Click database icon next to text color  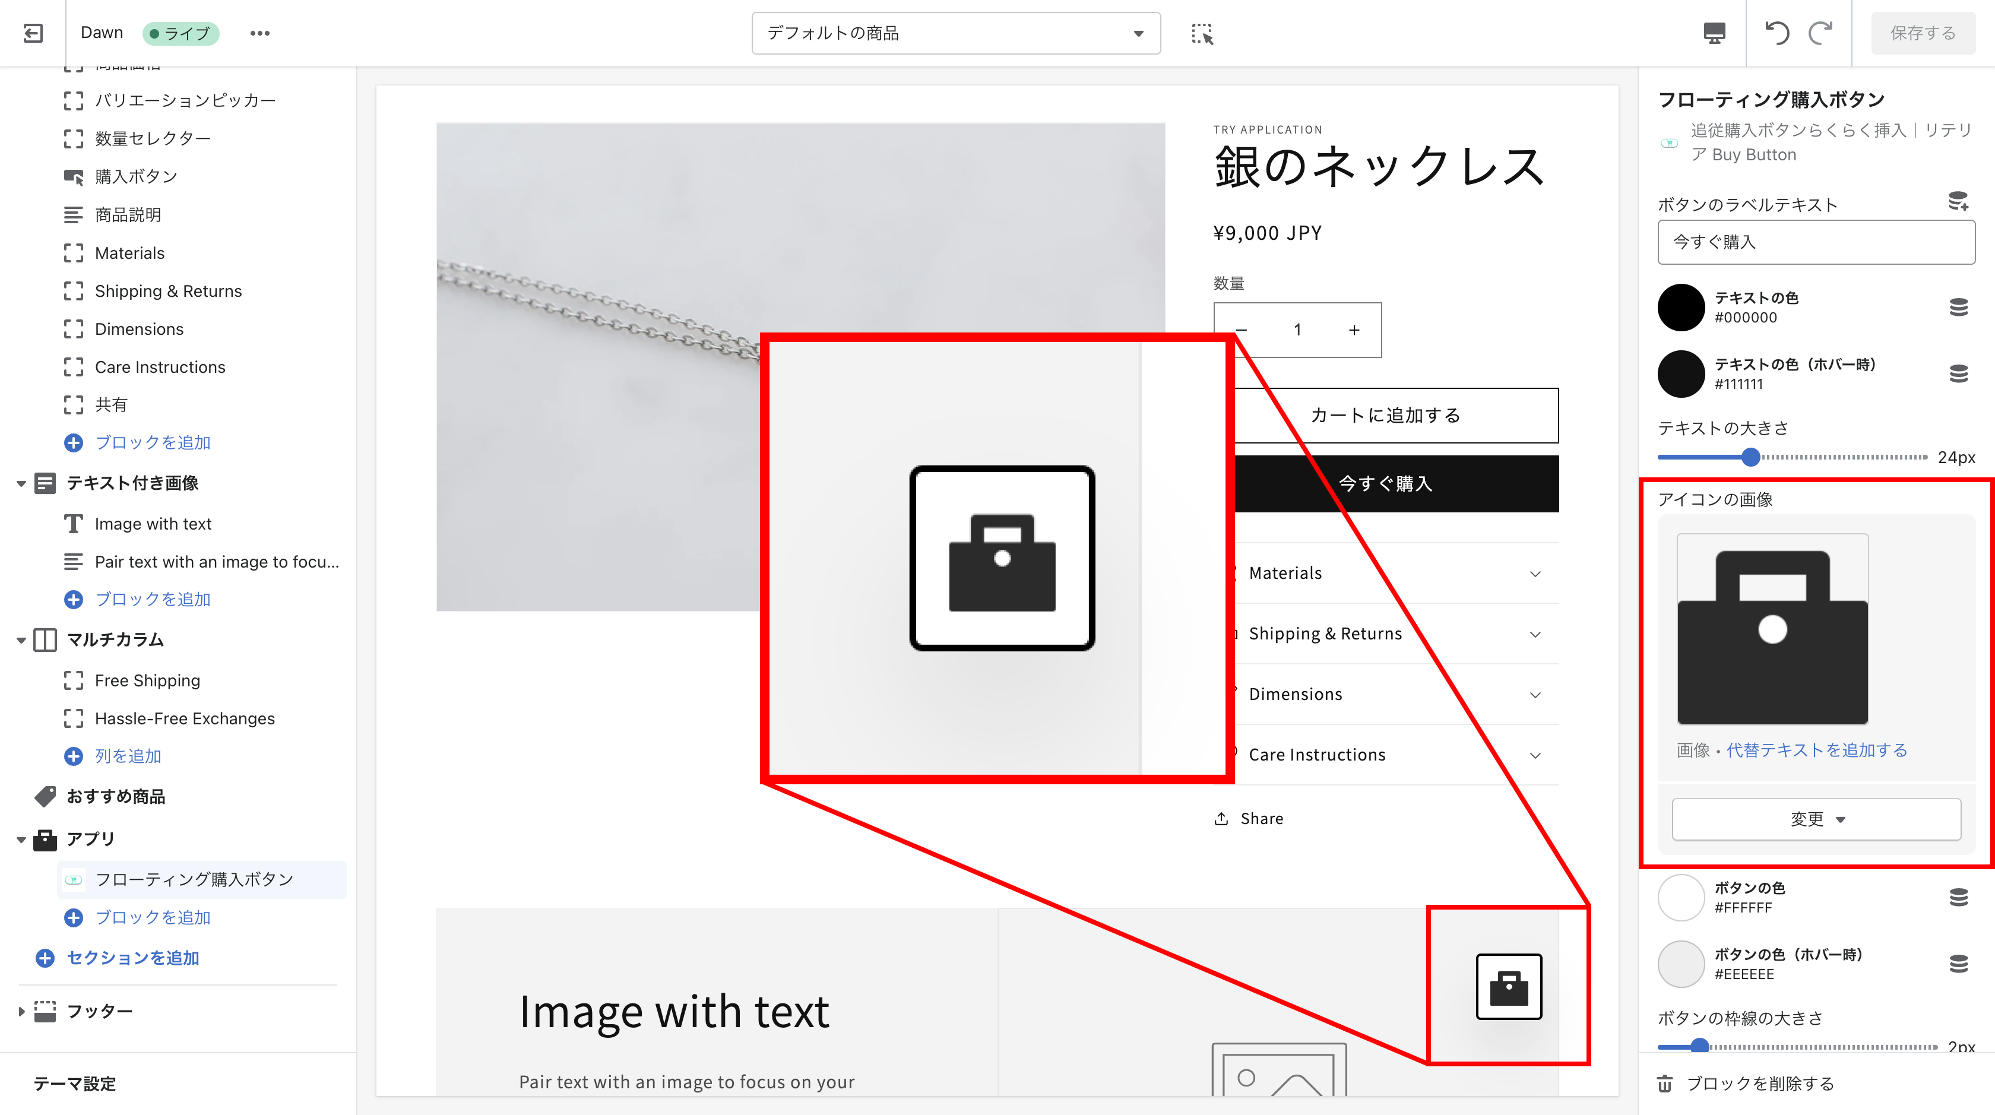[1958, 308]
